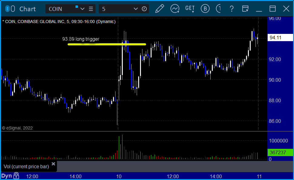Click the circled B icon
Screen dimensions: 294x180
pyautogui.click(x=205, y=9)
